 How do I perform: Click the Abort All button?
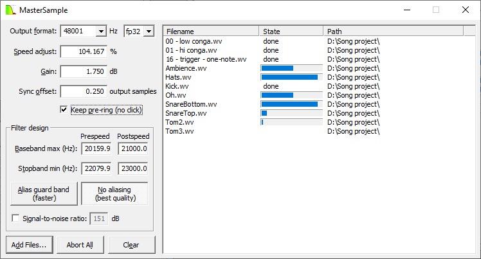click(x=80, y=245)
